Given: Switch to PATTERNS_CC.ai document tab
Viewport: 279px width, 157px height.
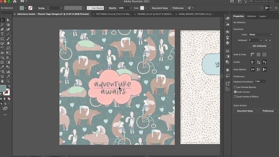Looking at the screenshot, I should [x=113, y=14].
